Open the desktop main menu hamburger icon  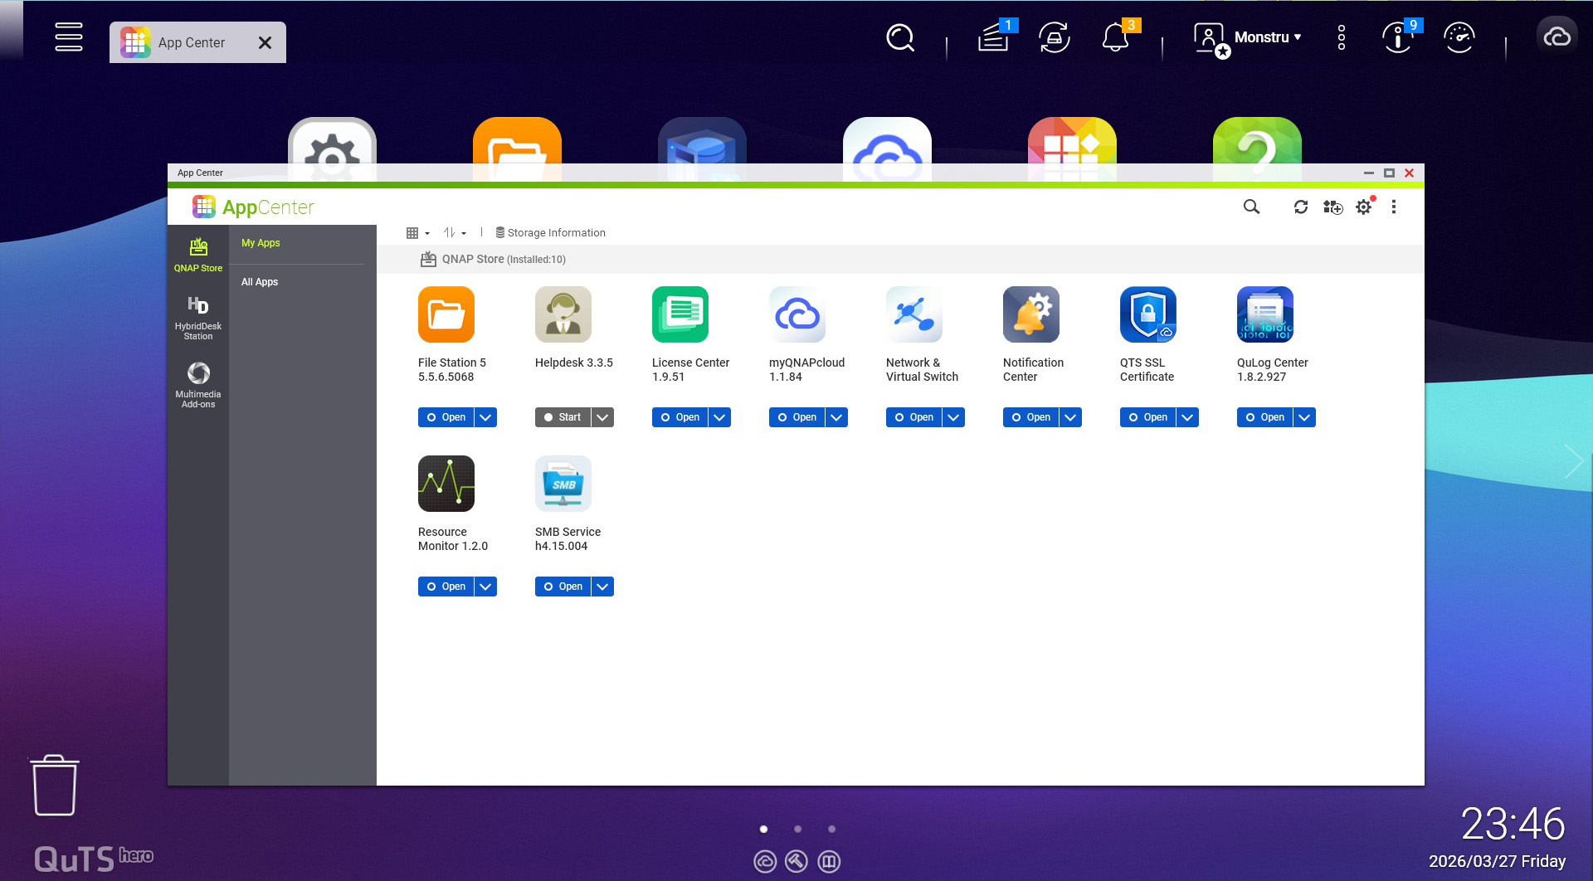[69, 37]
